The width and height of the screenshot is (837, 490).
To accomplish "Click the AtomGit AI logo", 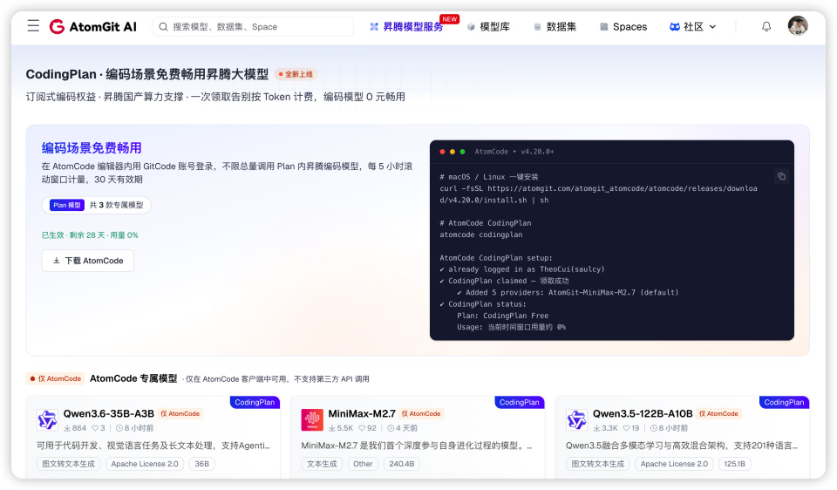I will pos(93,27).
